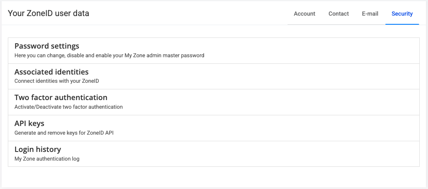Expand the Associated identities section
The image size is (428, 189).
click(x=51, y=72)
